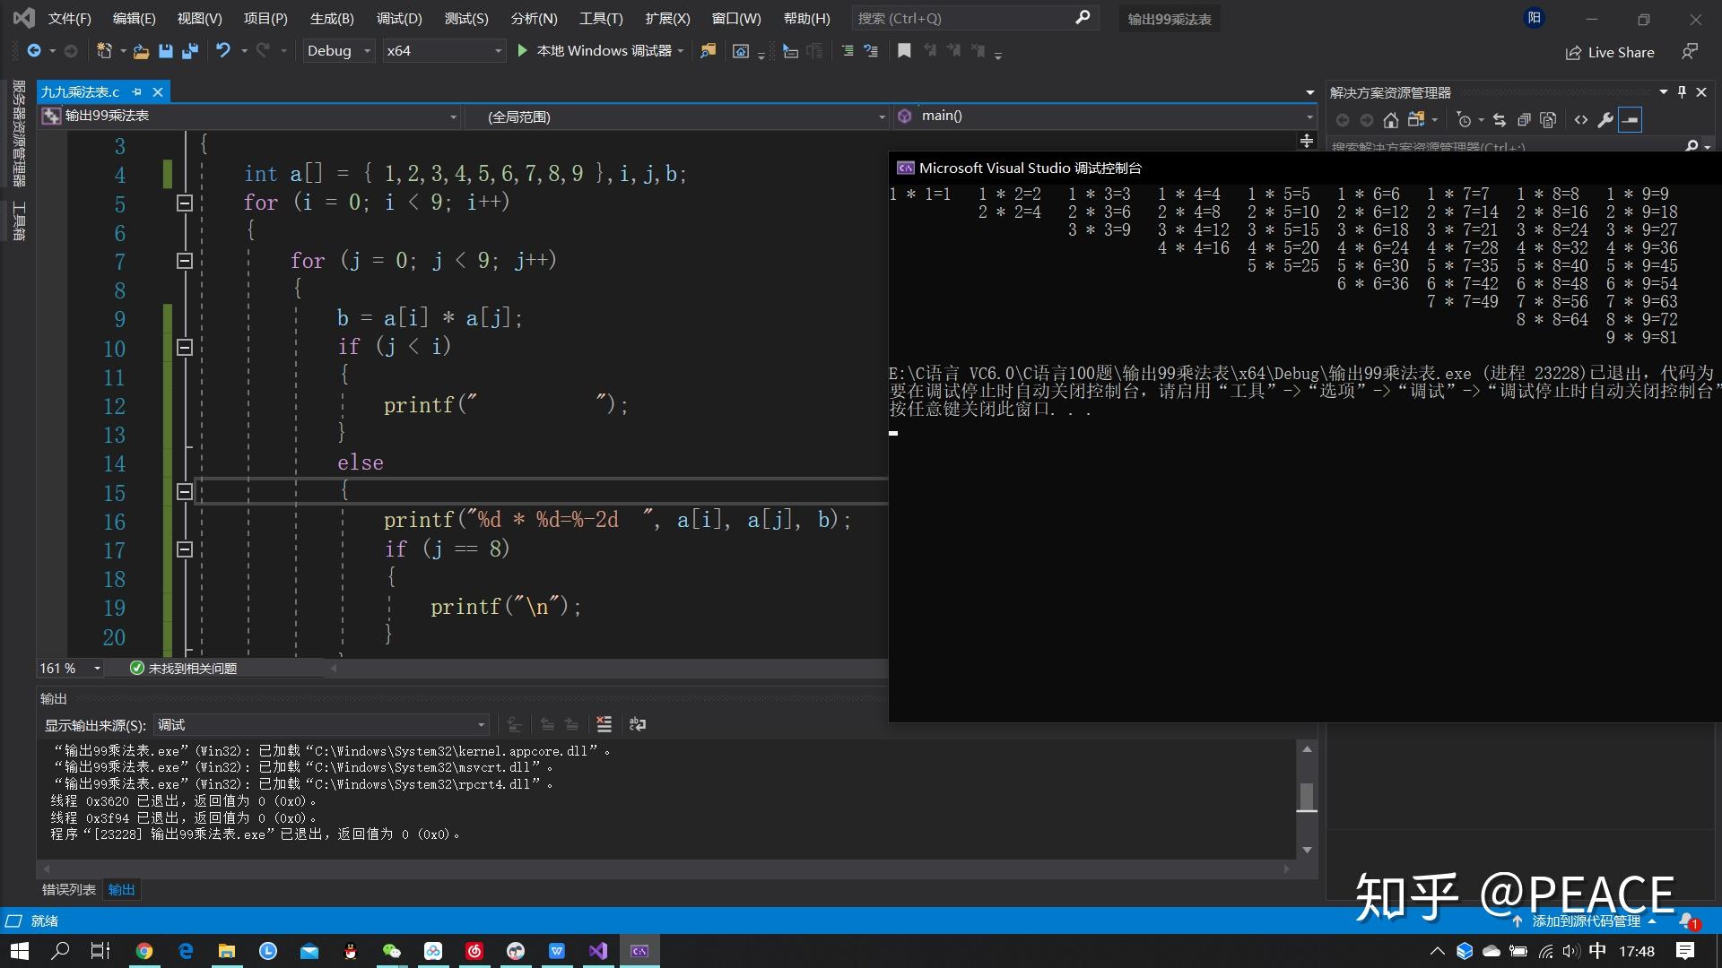Click Solution Explorer home icon

click(x=1390, y=119)
